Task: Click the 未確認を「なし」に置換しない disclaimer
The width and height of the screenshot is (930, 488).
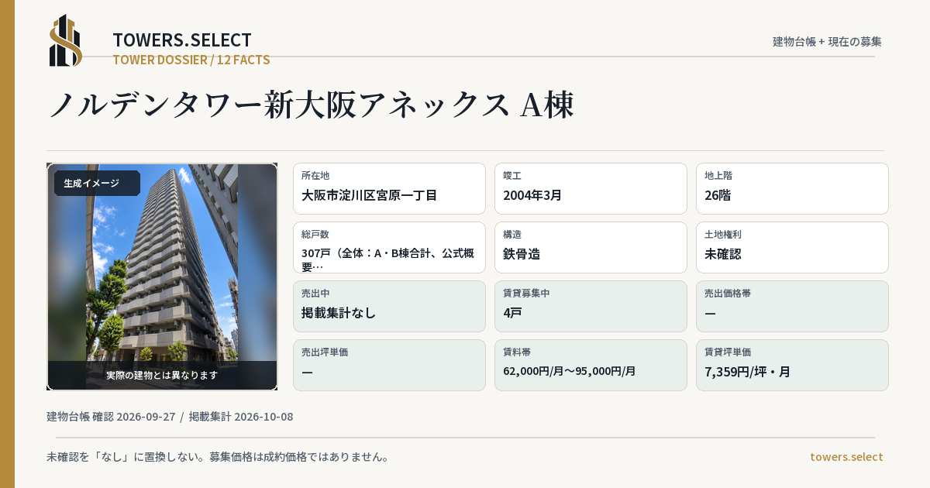Action: coord(217,457)
